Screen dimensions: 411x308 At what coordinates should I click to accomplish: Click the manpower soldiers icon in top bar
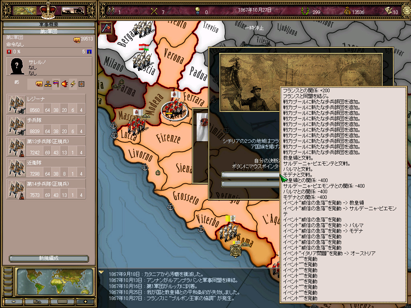pos(112,11)
